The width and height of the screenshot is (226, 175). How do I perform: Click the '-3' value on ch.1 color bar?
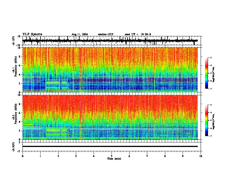(210, 57)
